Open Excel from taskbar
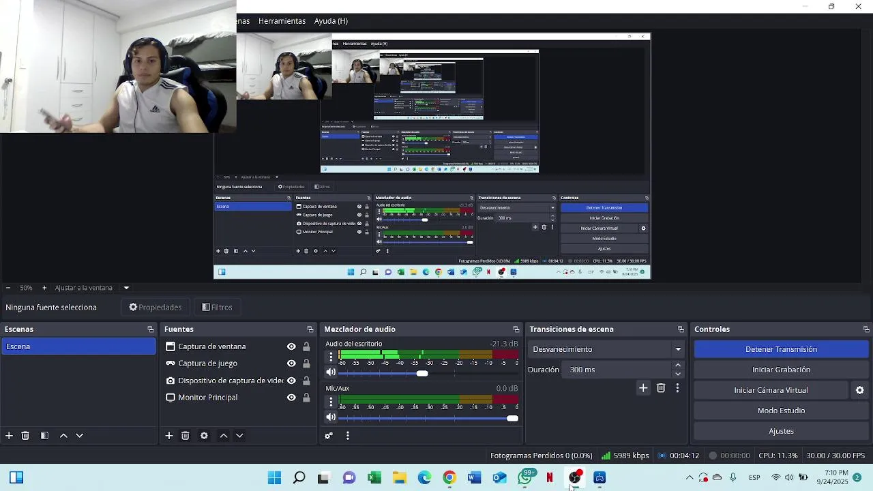The width and height of the screenshot is (873, 491). [374, 477]
